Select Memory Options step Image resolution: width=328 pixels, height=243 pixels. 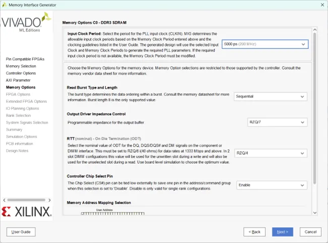click(x=21, y=87)
